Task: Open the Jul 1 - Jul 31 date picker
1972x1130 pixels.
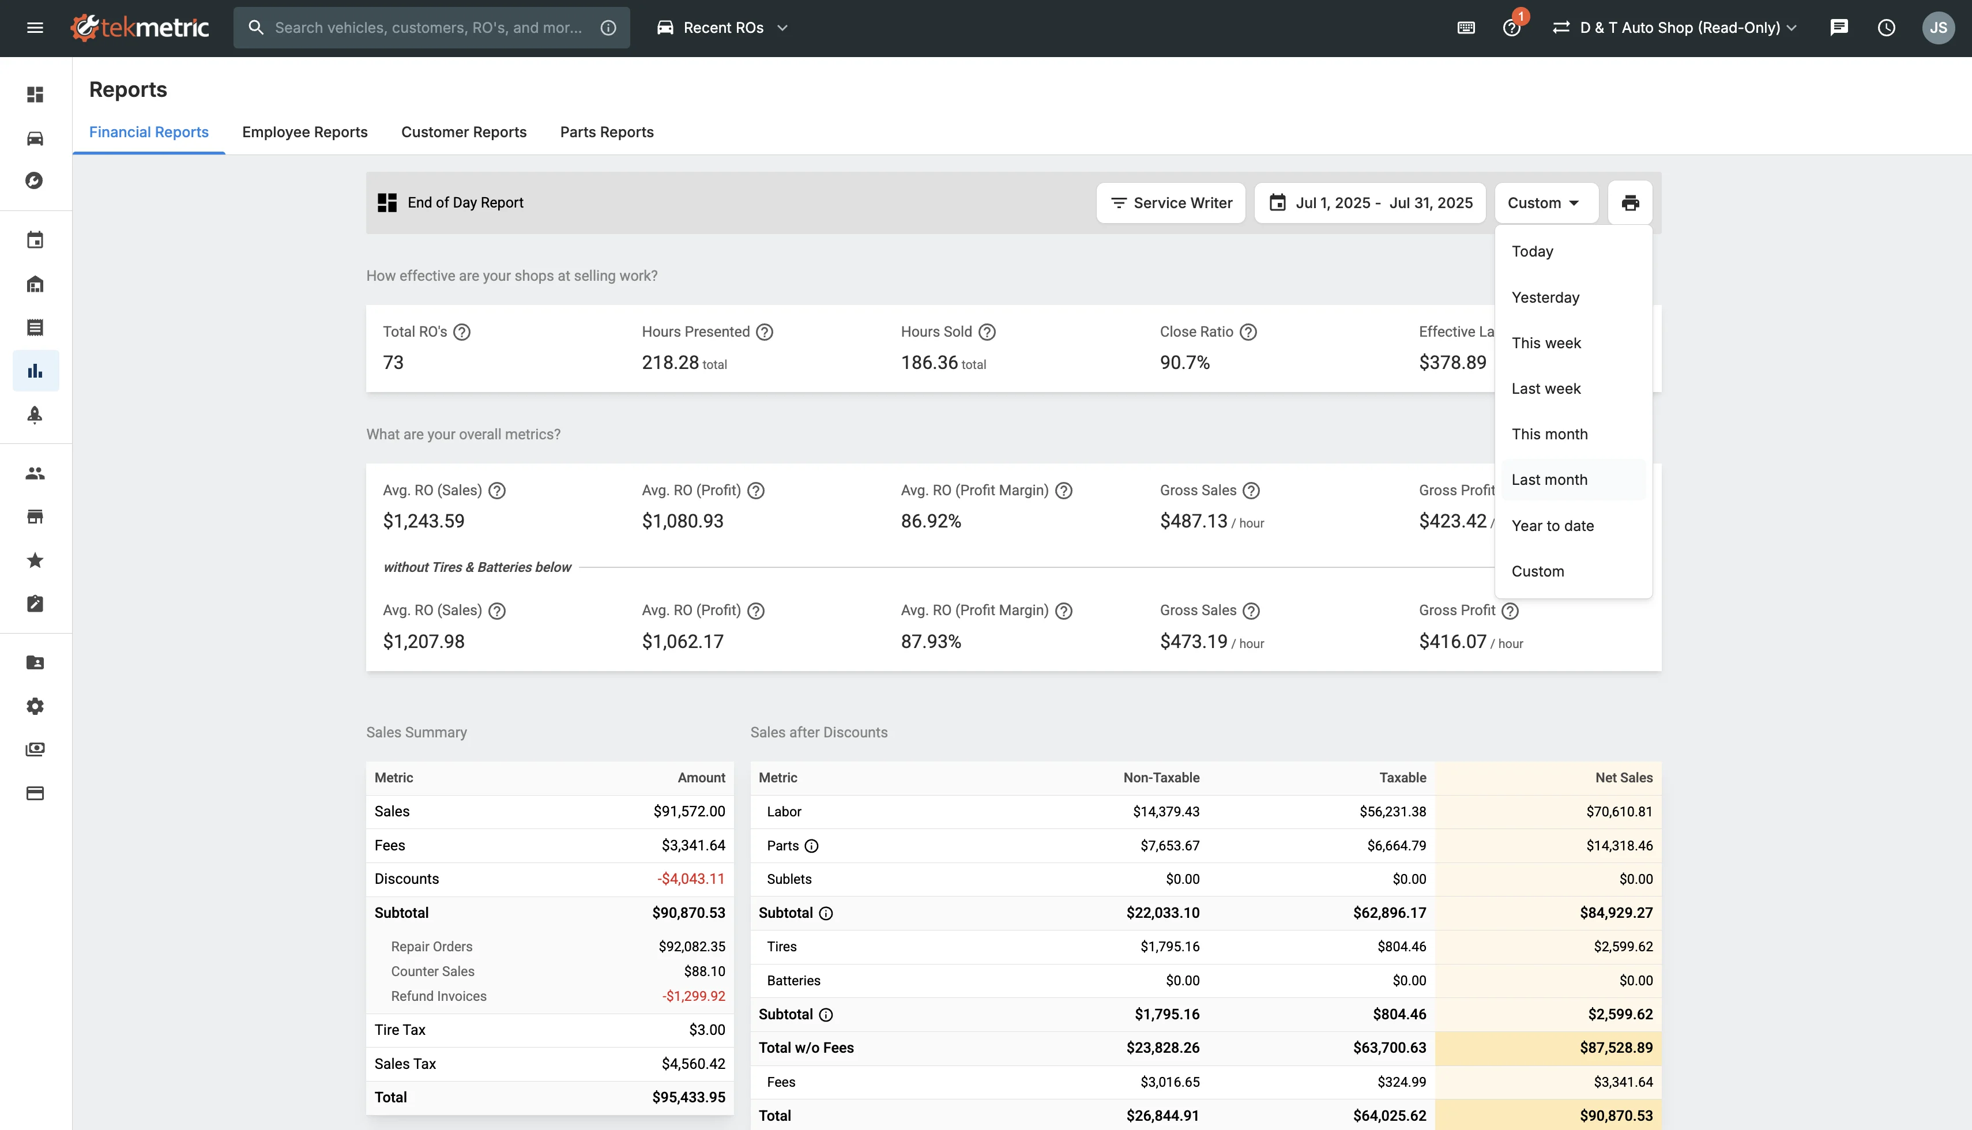Action: click(1370, 202)
